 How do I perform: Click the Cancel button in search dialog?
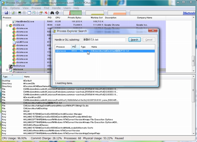tap(149, 40)
